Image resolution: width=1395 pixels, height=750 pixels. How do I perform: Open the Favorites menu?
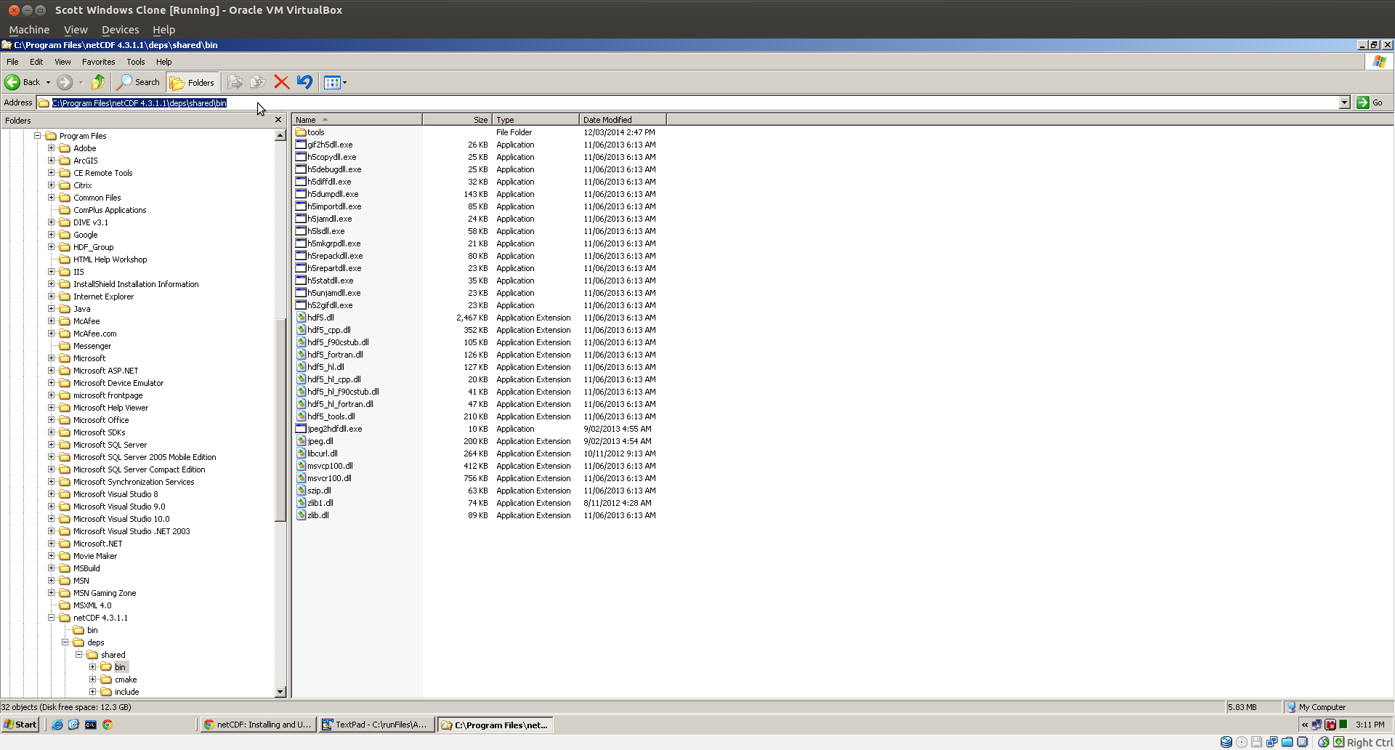tap(98, 62)
